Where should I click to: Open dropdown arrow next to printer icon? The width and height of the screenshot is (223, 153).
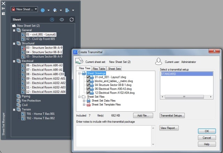point(61,10)
